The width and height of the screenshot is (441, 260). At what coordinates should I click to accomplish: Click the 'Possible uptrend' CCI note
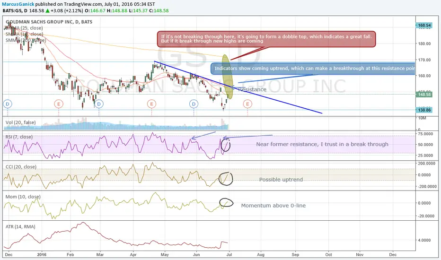(x=281, y=180)
